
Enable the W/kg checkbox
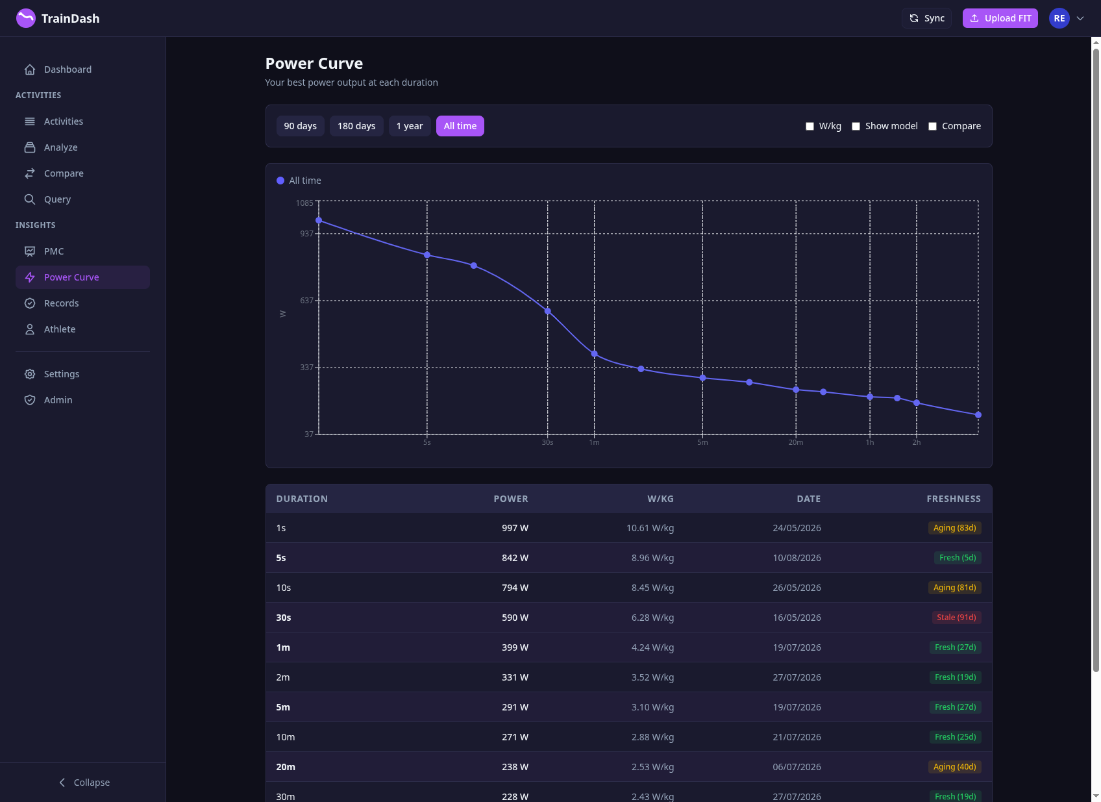810,126
